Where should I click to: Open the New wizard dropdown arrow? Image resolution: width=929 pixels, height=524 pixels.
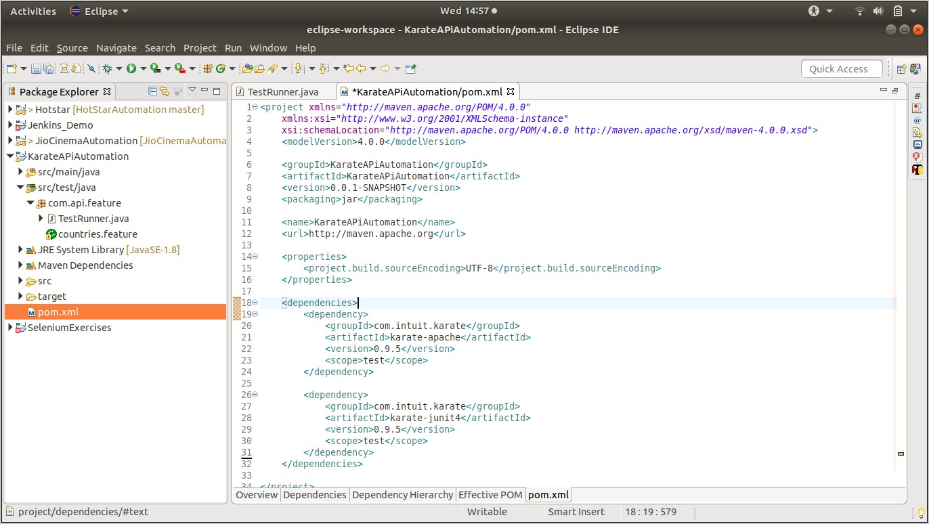tap(24, 68)
